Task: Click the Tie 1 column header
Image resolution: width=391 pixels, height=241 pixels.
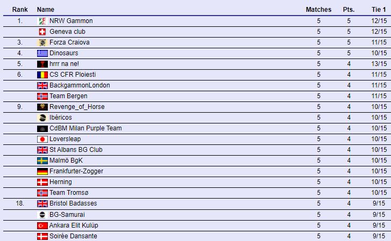Action: click(379, 10)
